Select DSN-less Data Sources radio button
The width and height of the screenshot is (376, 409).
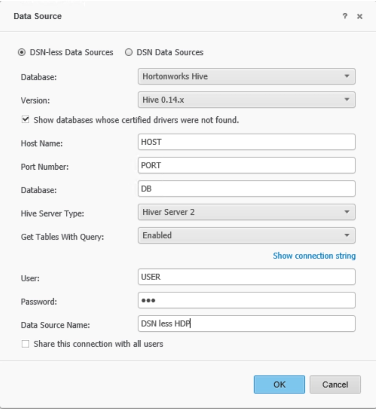point(22,52)
